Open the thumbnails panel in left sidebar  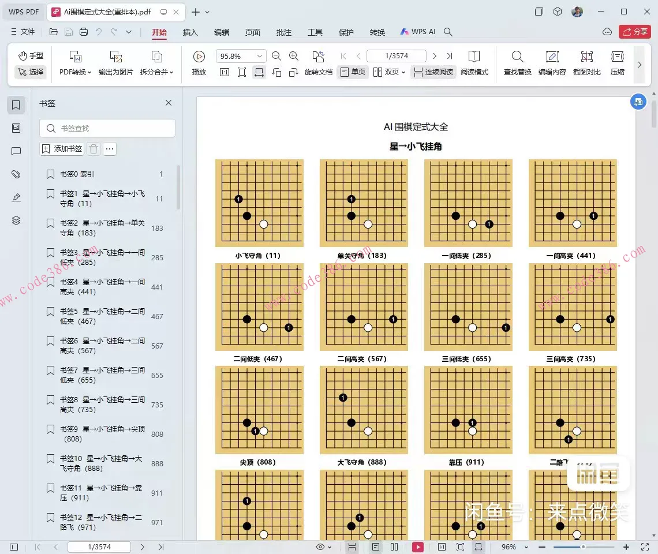tap(16, 128)
